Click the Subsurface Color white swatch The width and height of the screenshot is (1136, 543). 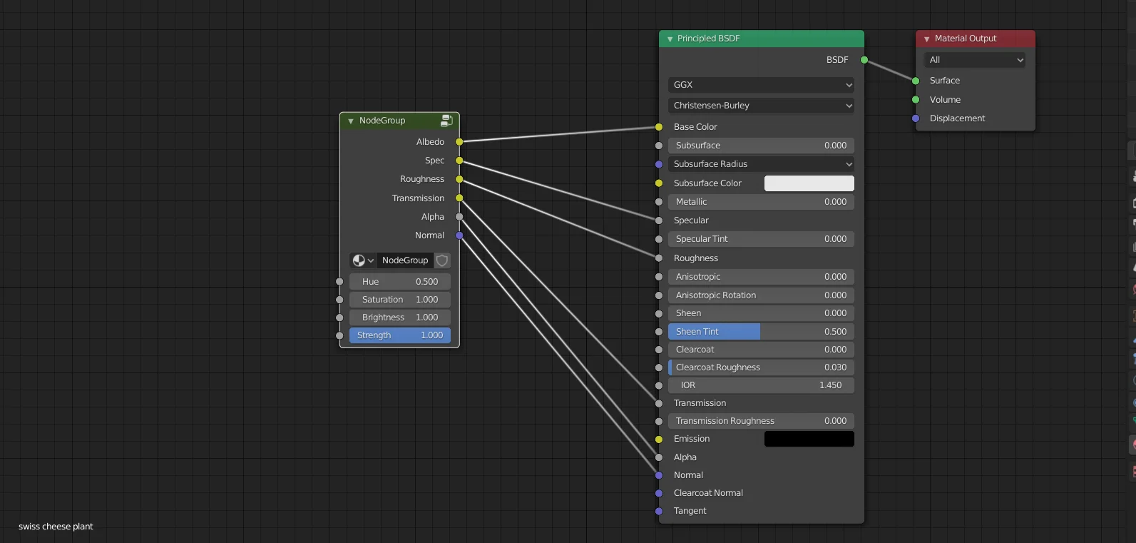(x=809, y=183)
